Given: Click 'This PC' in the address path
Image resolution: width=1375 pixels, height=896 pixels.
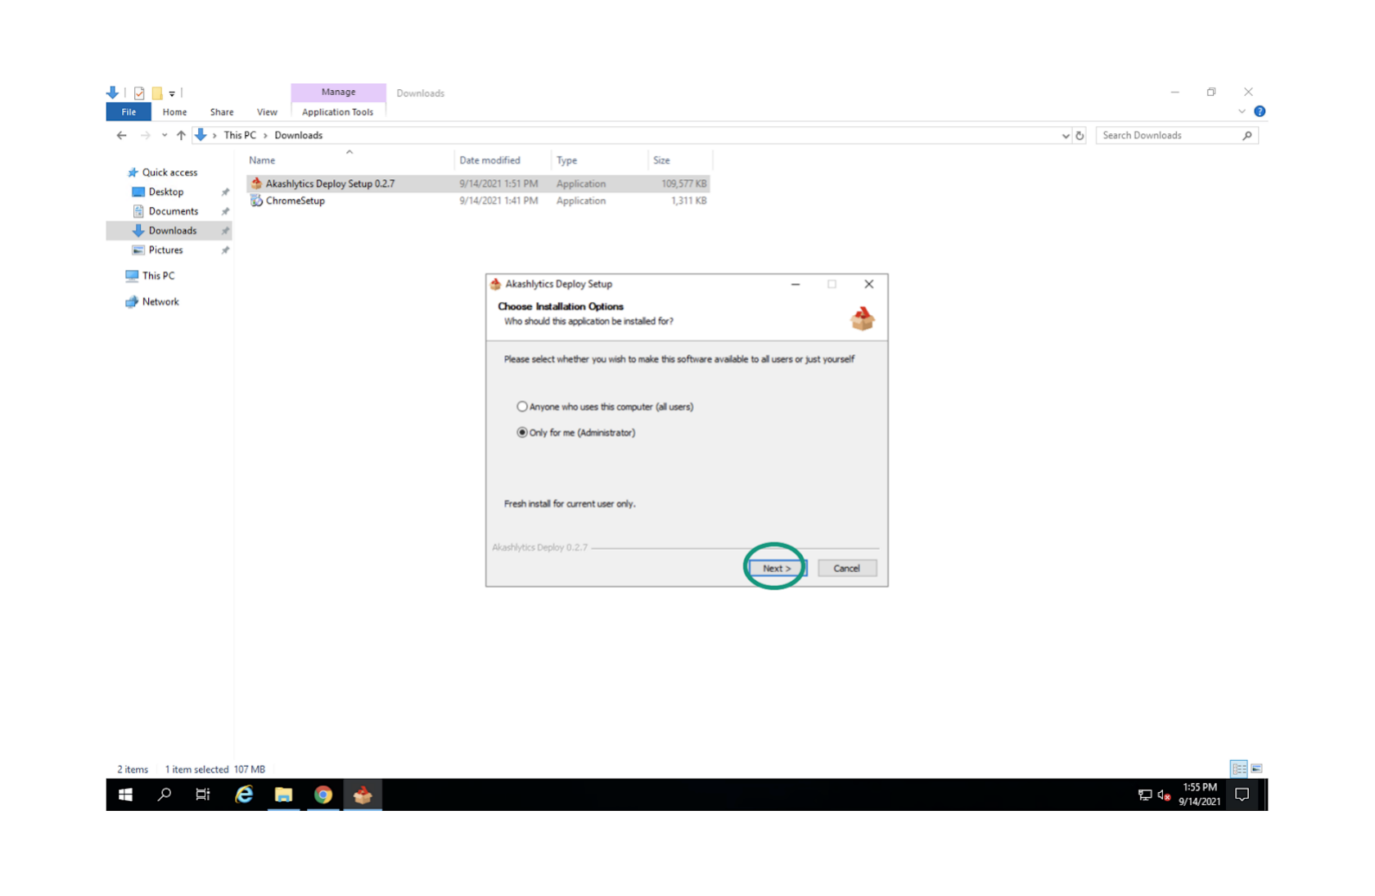Looking at the screenshot, I should (240, 136).
